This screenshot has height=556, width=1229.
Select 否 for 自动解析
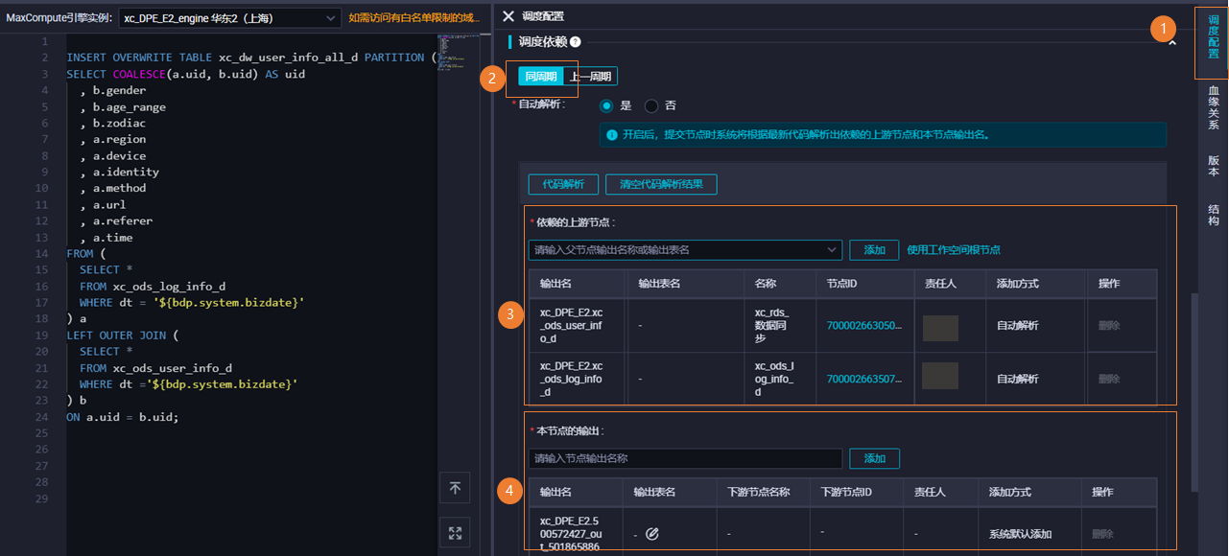click(651, 105)
